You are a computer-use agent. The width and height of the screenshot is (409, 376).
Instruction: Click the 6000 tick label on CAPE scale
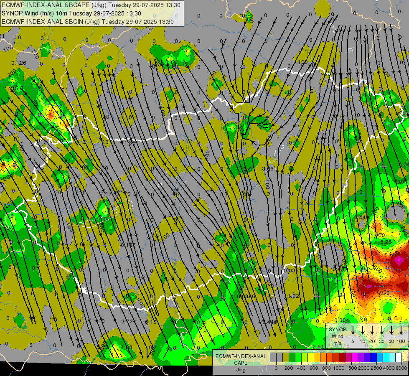tap(401, 368)
